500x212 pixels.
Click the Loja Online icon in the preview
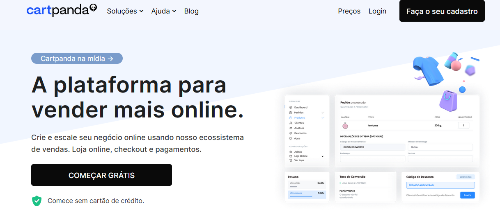291,156
